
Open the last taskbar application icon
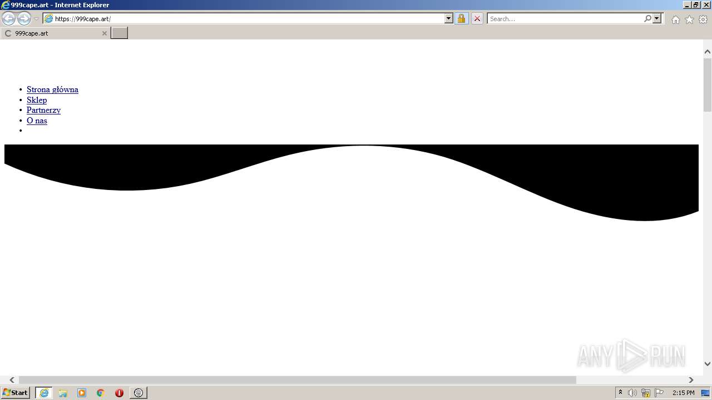pos(139,393)
